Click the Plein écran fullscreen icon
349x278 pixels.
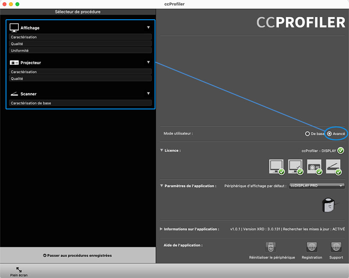pos(19,270)
